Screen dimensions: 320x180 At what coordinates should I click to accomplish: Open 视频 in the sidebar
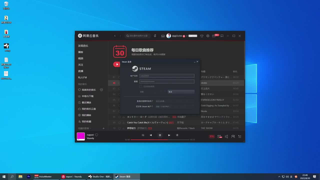[81, 58]
